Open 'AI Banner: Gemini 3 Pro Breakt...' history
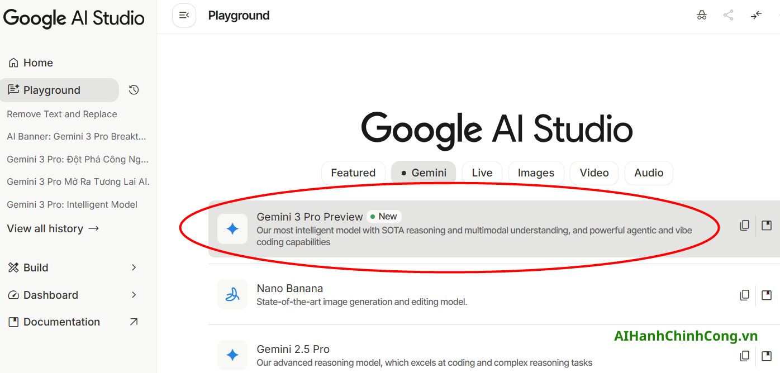The image size is (780, 373). point(77,136)
